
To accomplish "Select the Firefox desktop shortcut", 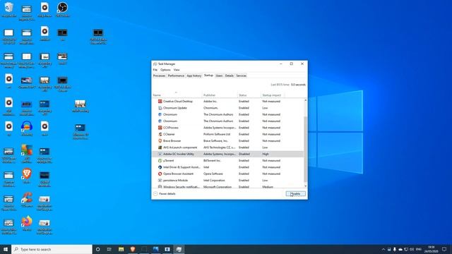I will [27, 224].
